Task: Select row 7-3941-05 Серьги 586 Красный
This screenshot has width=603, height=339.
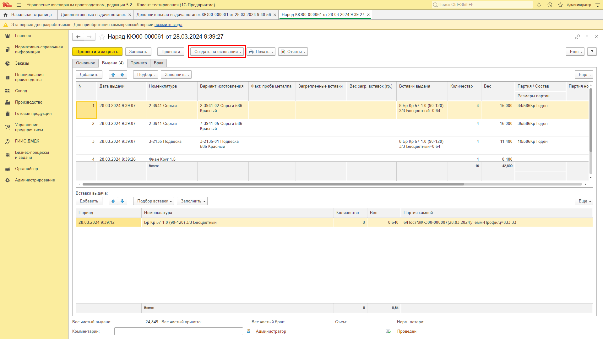Action: coord(332,128)
